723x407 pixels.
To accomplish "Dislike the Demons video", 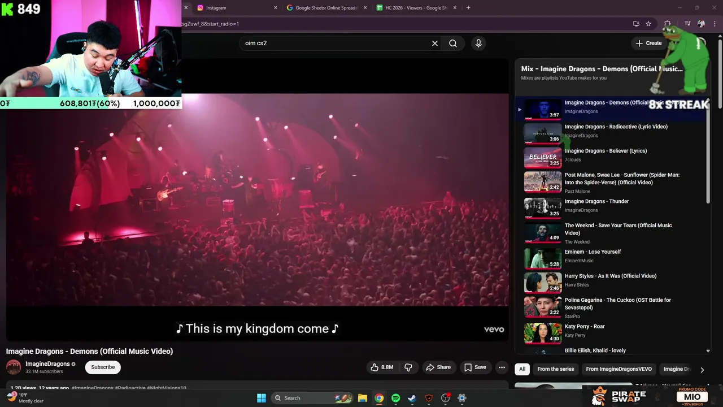I will [408, 367].
